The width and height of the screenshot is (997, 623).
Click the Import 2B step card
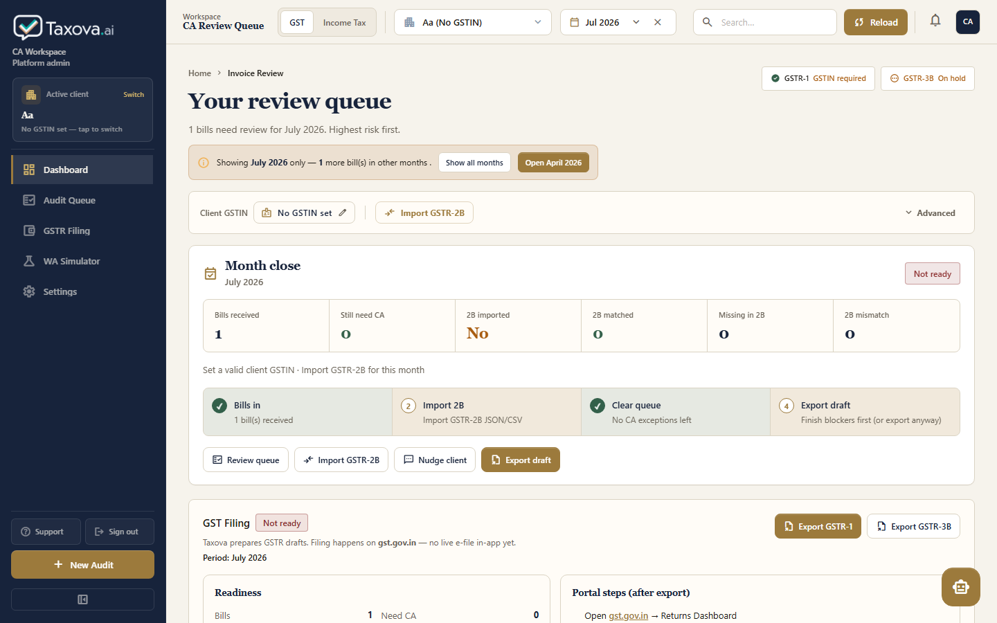coord(487,412)
